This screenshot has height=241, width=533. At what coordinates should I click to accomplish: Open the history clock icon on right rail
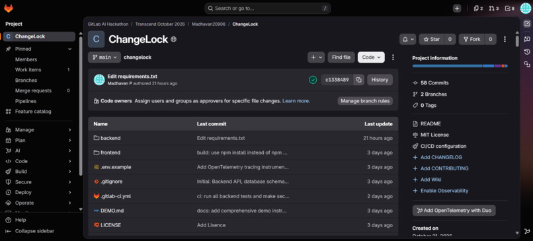tap(527, 52)
